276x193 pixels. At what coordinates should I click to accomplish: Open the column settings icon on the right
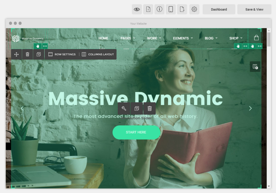point(255,67)
